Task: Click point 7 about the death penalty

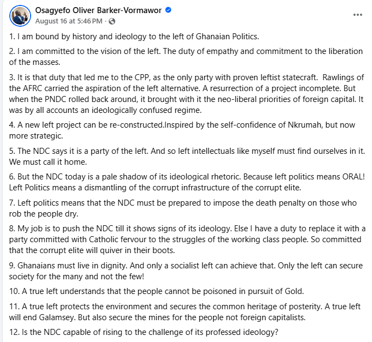Action: tap(182, 208)
